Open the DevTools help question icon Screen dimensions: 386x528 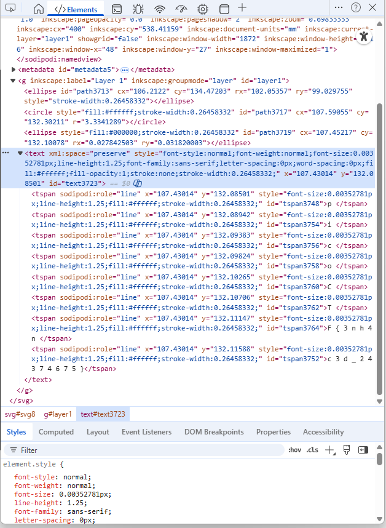356,7
